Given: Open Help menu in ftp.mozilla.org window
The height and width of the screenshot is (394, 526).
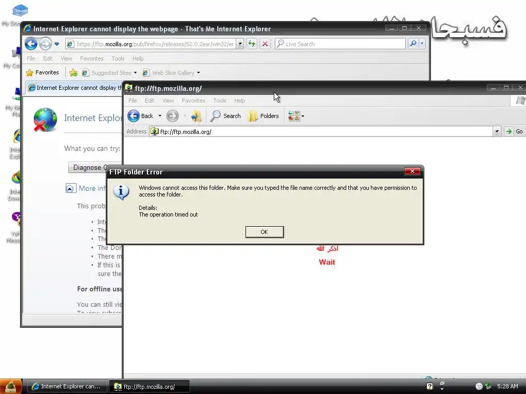Looking at the screenshot, I should point(239,101).
